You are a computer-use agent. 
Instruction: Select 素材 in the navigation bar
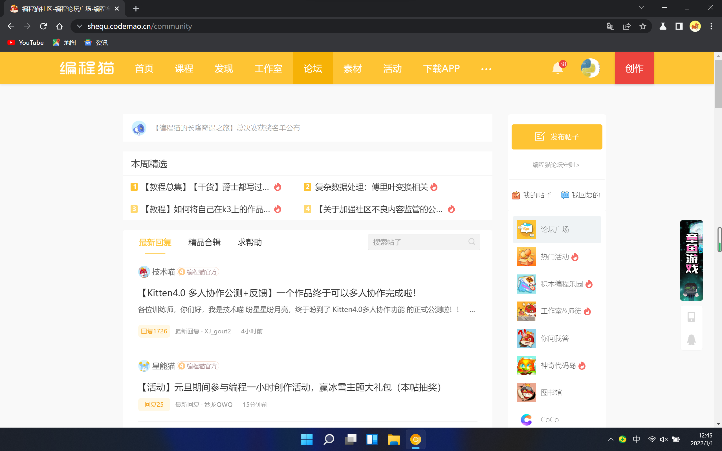(353, 68)
